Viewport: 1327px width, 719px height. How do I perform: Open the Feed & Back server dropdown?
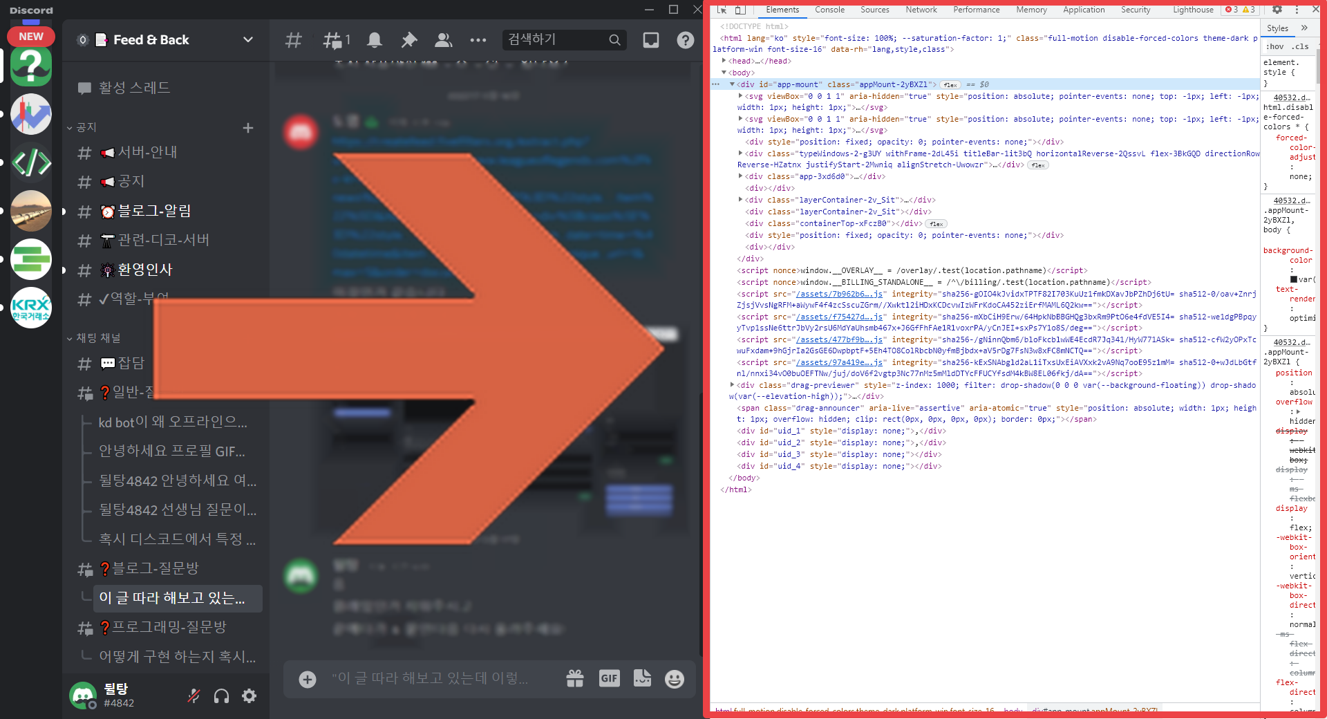[x=248, y=40]
